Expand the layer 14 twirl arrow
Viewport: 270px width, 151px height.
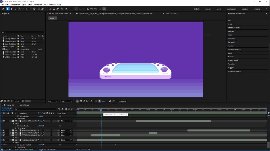pos(11,133)
